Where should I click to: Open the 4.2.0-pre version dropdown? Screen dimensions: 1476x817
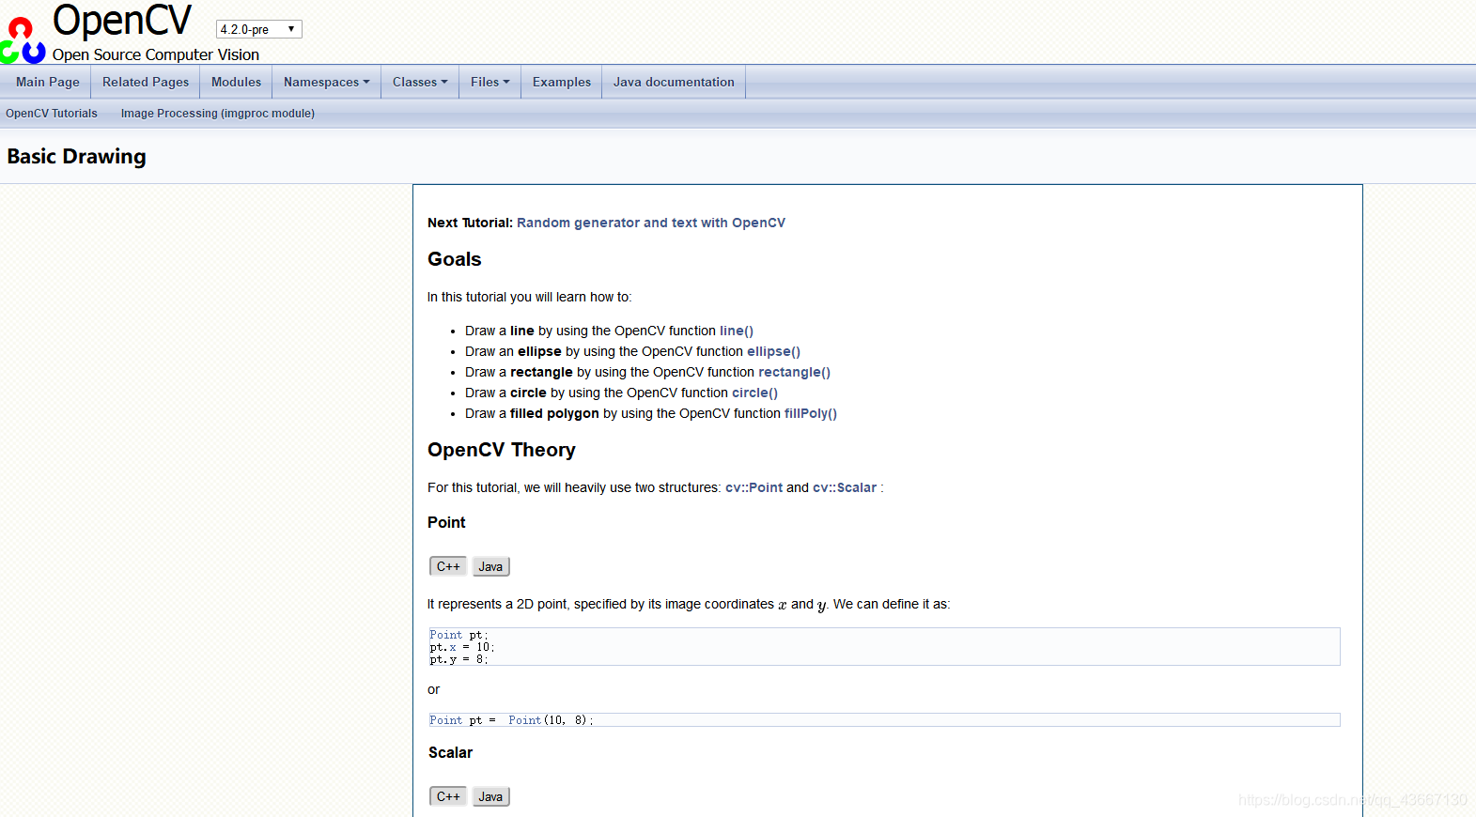(x=258, y=29)
